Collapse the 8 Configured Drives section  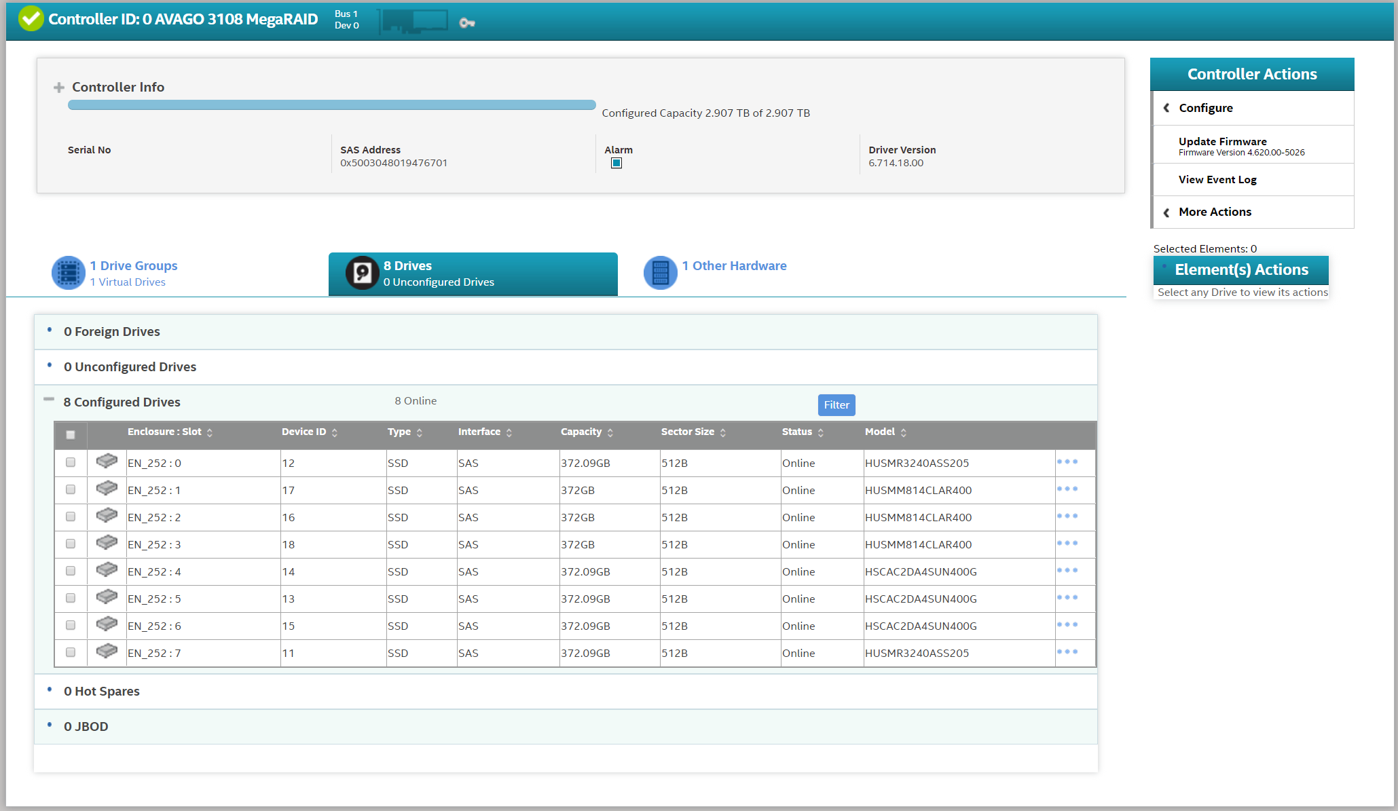49,399
